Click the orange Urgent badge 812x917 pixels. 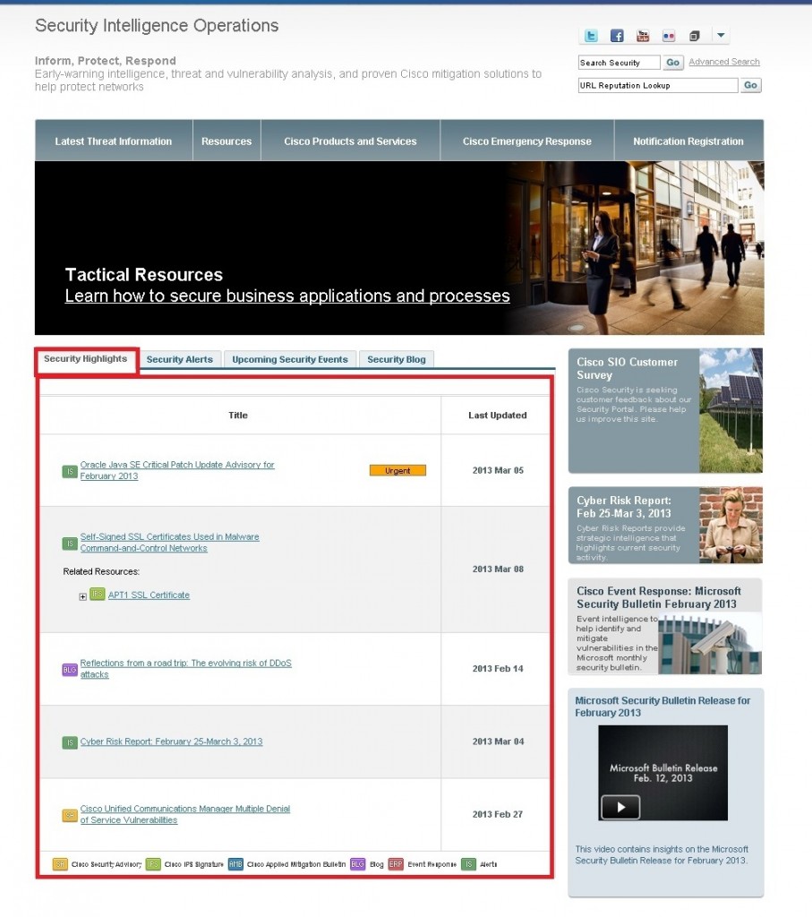coord(397,471)
